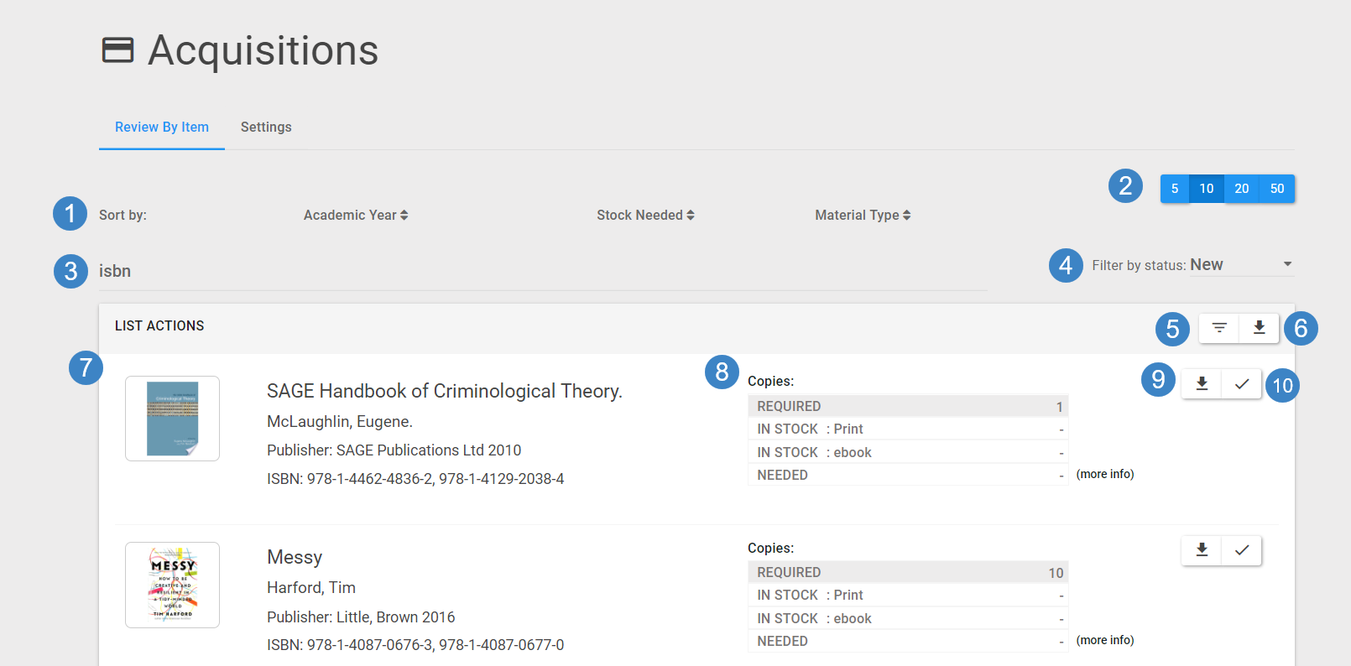
Task: Sort list by Material Type
Action: (863, 215)
